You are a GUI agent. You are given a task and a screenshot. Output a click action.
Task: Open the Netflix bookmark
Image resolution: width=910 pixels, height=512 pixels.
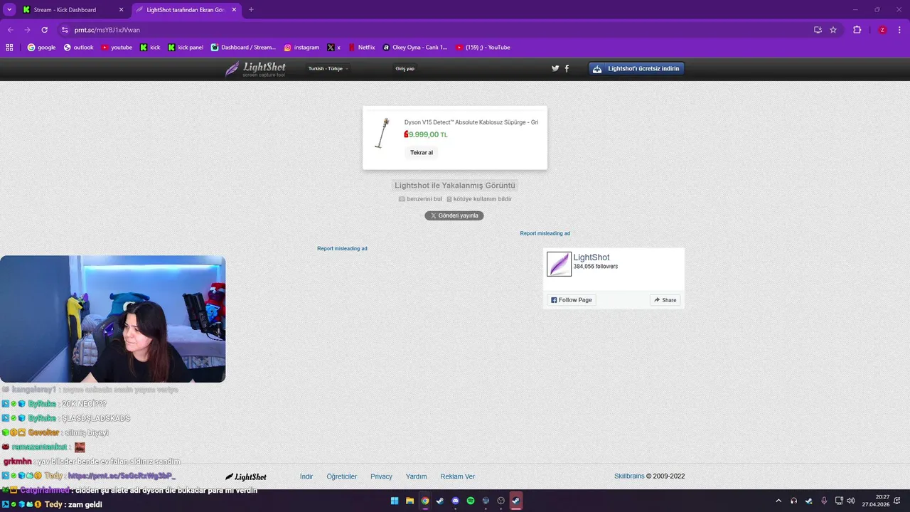click(x=361, y=48)
